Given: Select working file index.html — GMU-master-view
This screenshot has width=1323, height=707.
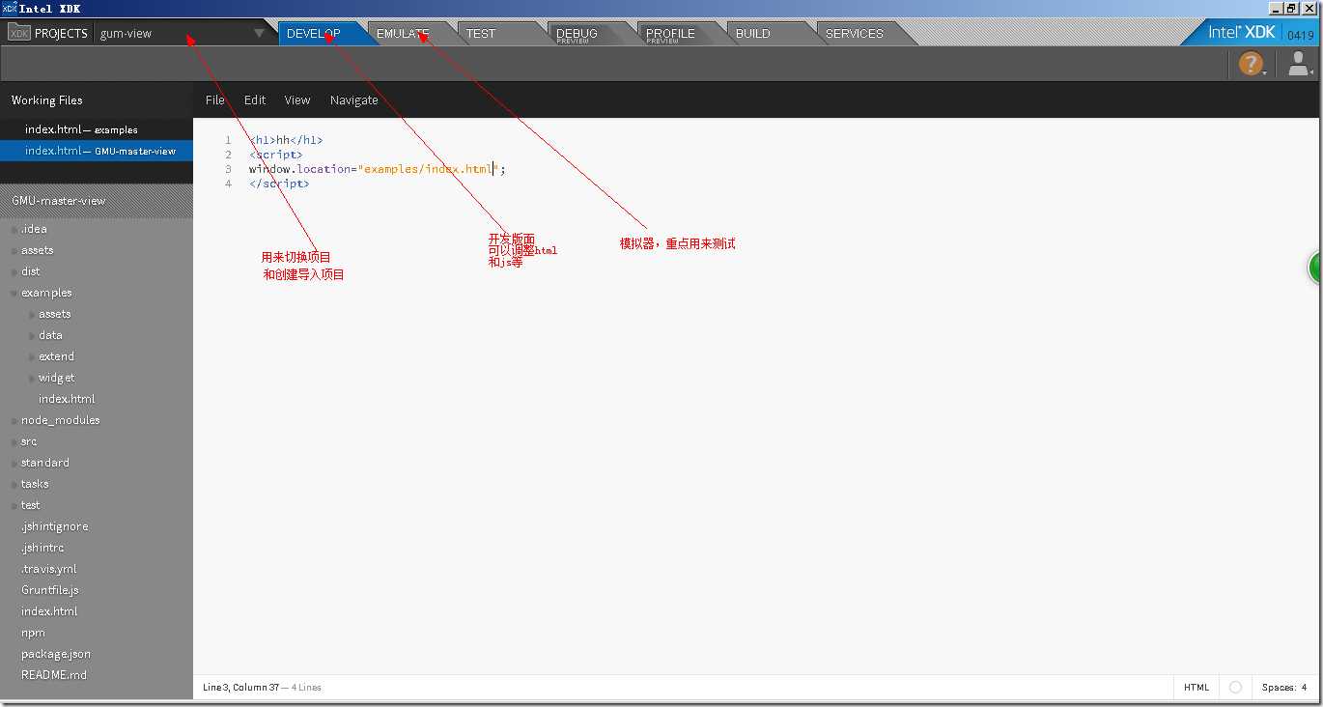Looking at the screenshot, I should [x=97, y=151].
